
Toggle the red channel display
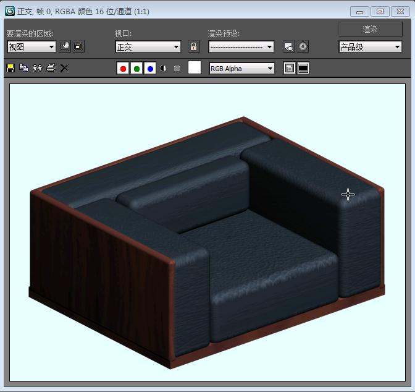pyautogui.click(x=123, y=69)
